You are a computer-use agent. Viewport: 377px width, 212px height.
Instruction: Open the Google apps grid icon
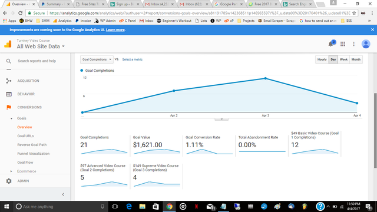343,44
